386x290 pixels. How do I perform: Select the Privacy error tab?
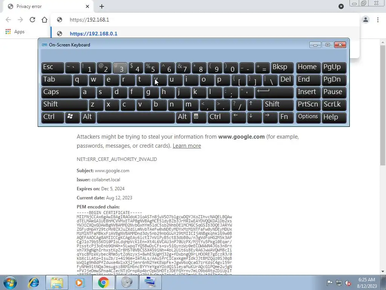coord(49,6)
